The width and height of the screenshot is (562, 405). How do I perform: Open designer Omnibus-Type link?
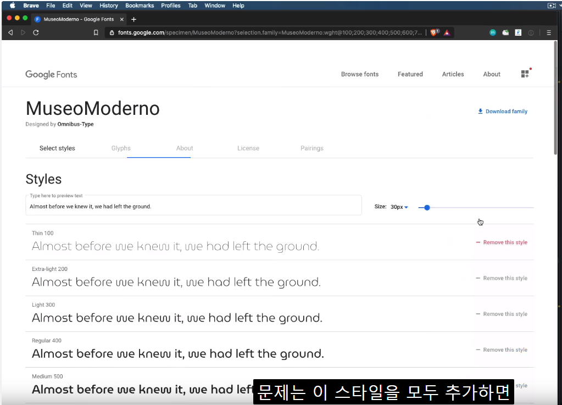(x=75, y=124)
